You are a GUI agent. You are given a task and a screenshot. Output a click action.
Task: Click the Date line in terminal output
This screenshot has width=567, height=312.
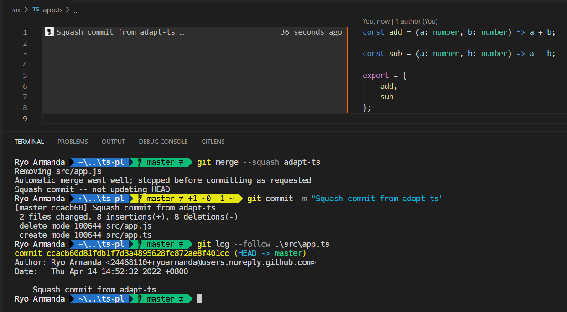101,271
